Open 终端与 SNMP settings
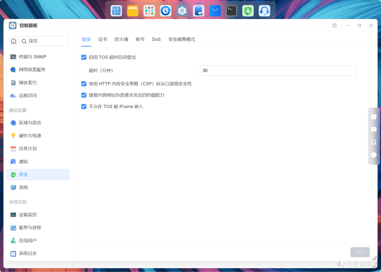Viewport: 381px width, 272px height. 38,57
